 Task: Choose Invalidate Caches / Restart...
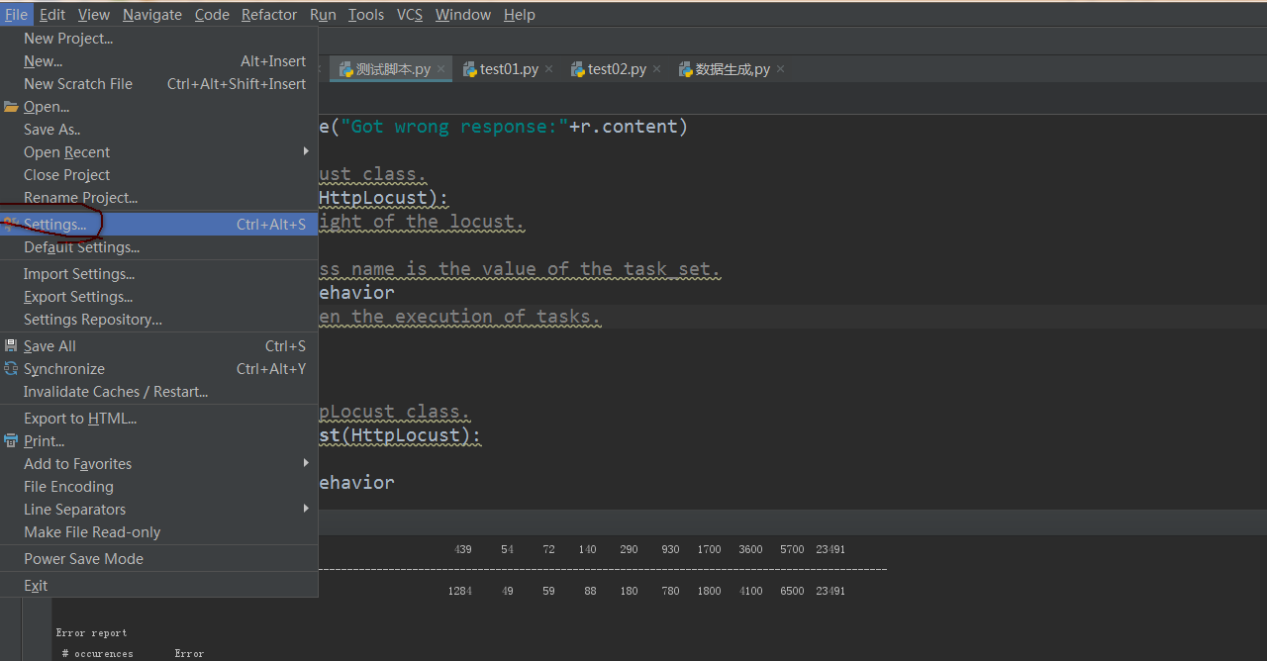(x=116, y=392)
